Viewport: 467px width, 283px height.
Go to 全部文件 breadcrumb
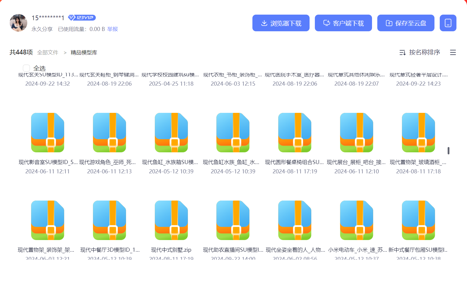[48, 53]
